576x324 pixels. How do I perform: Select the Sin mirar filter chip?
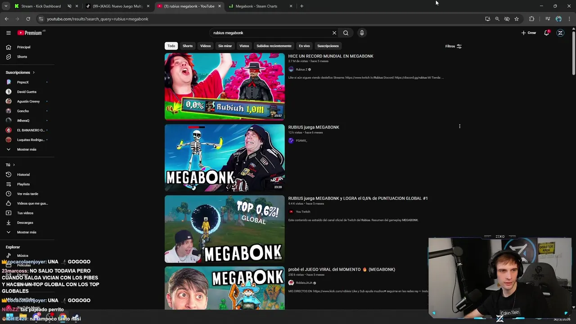(x=225, y=46)
